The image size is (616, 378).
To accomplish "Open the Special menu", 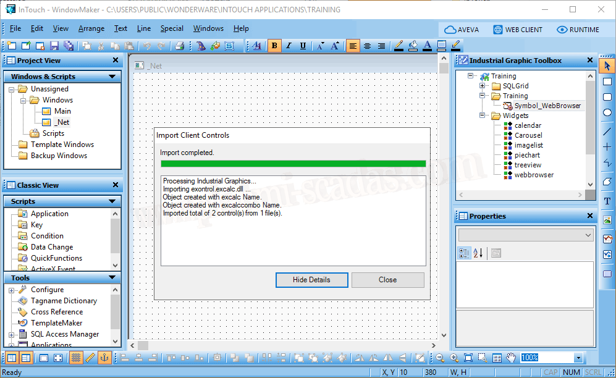I will pos(172,28).
